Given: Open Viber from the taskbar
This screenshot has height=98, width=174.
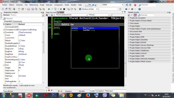Looking at the screenshot, I should [105, 95].
